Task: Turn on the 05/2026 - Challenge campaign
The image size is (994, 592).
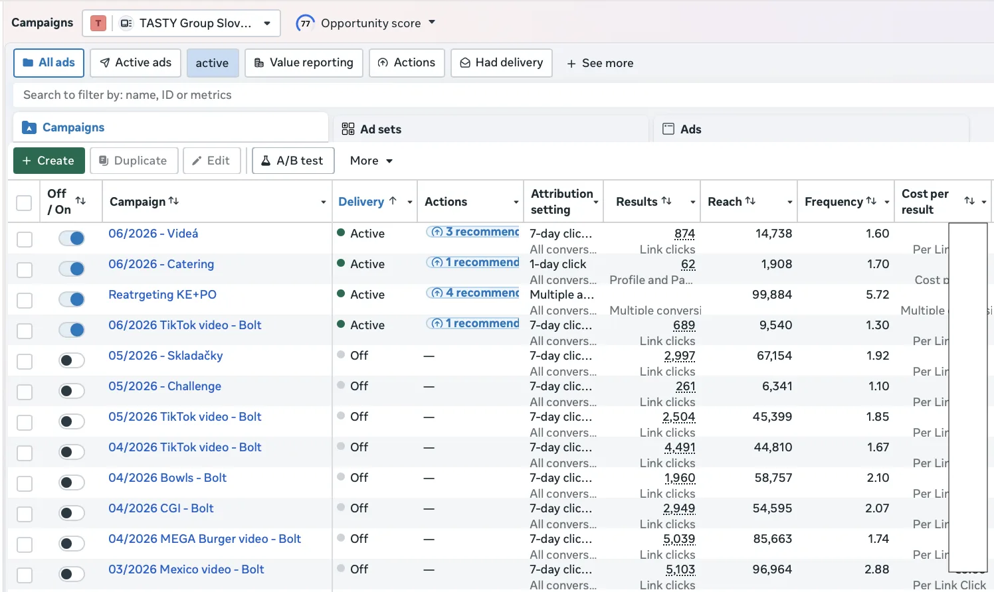Action: click(72, 391)
